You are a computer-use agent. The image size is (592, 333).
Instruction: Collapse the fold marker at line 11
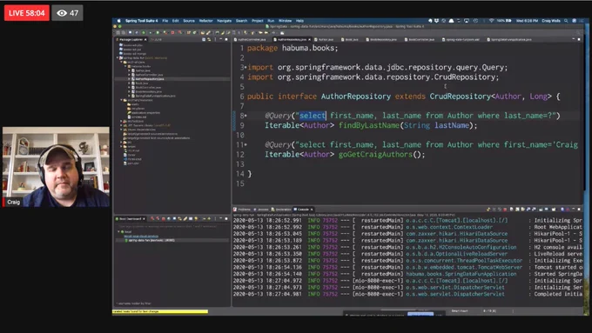pyautogui.click(x=246, y=145)
